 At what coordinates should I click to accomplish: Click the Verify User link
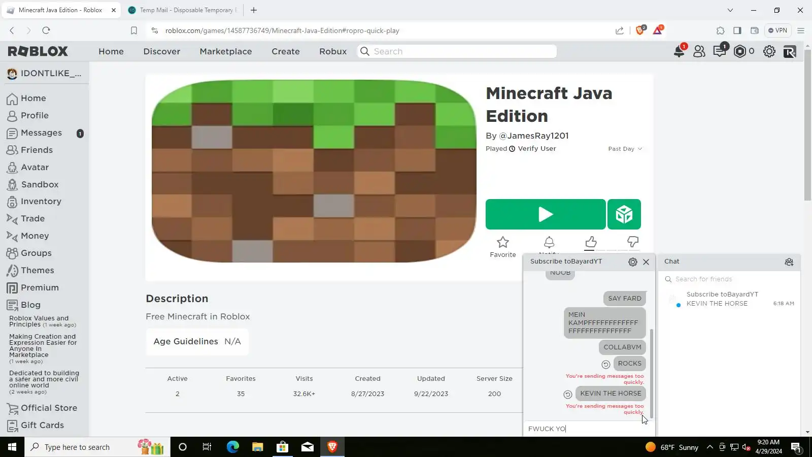point(537,149)
